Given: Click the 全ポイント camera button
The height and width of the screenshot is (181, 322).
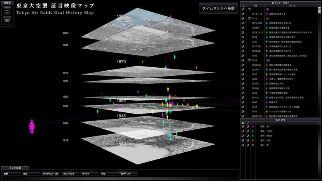Looking at the screenshot, I should (x=128, y=173).
